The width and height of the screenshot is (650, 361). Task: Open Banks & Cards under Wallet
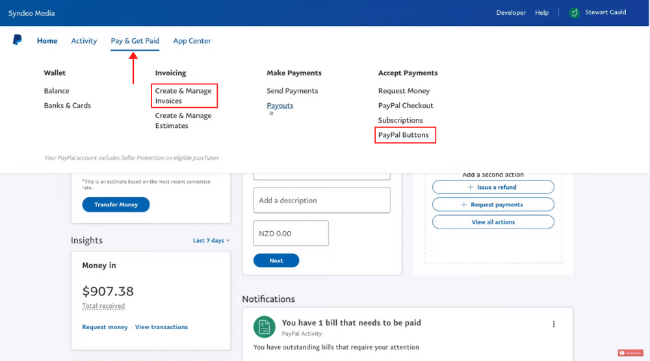pos(67,105)
